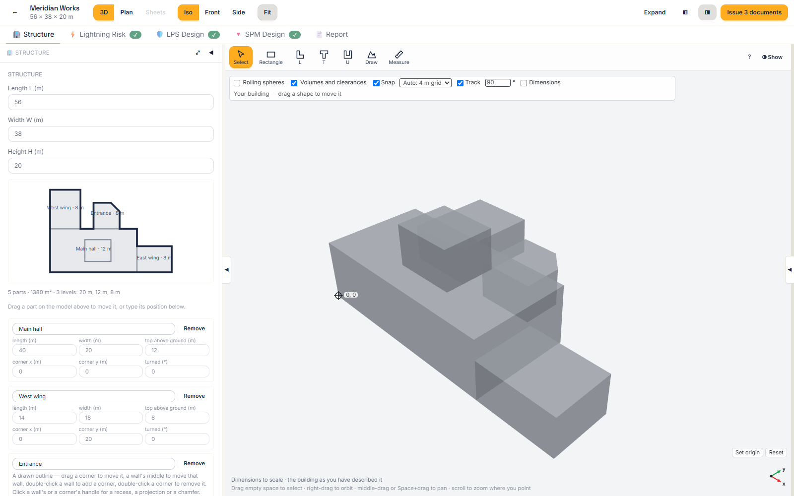Pick the L-shape building tool
Viewport: 794px width, 496px height.
[x=300, y=57]
